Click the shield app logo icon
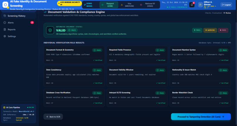This screenshot has width=237, height=126. [x=5, y=5]
